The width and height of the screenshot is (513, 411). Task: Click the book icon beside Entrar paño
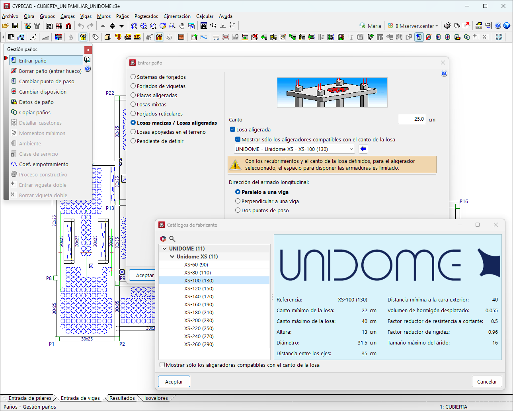point(88,60)
